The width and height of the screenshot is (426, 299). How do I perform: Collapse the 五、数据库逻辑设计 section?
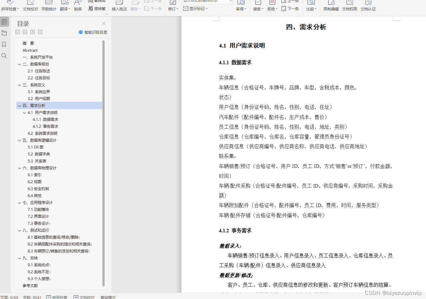coord(19,140)
